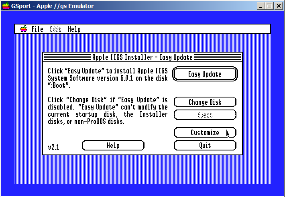Click the Change Disk button
Viewport: 285px width, 197px height.
[205, 102]
